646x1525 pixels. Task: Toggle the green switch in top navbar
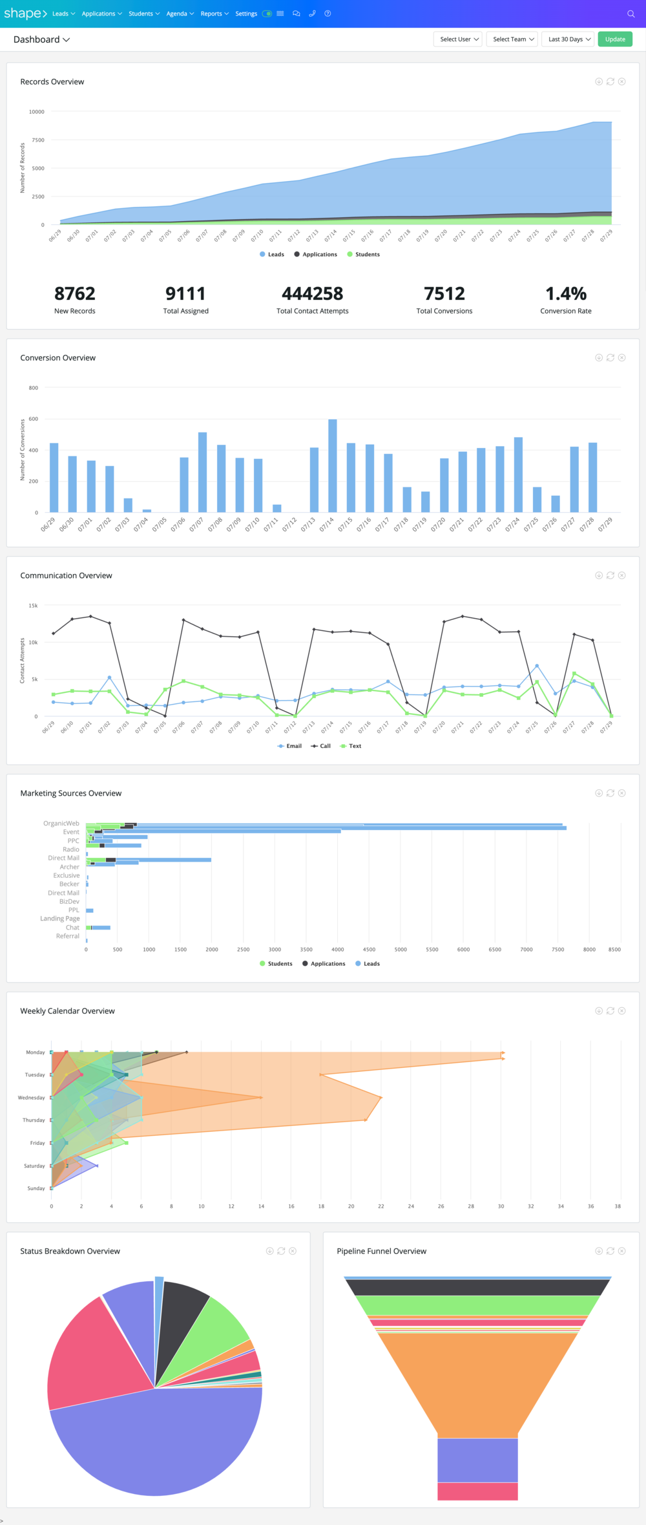pyautogui.click(x=267, y=14)
